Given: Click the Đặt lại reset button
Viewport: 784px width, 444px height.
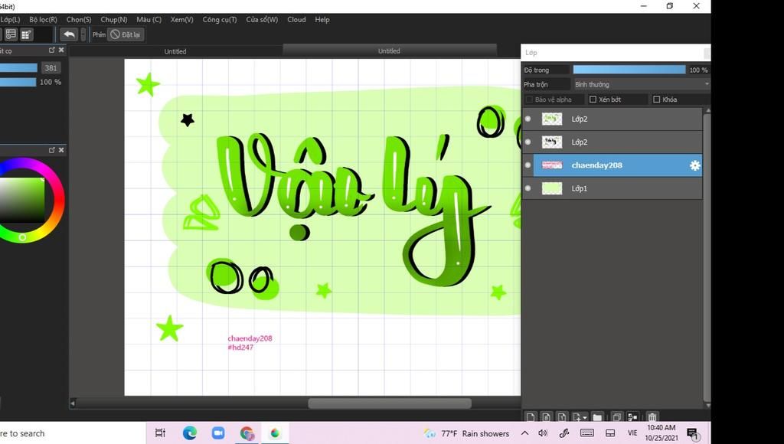Looking at the screenshot, I should [126, 34].
